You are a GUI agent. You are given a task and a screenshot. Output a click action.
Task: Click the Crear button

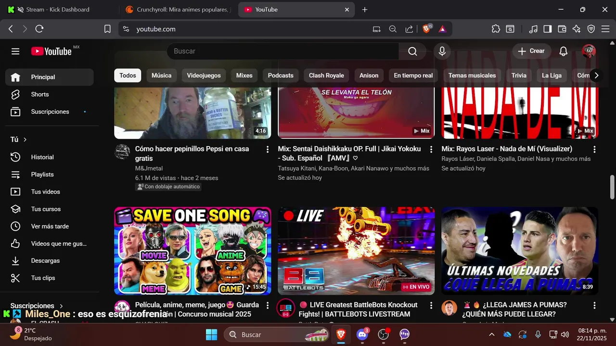click(531, 51)
